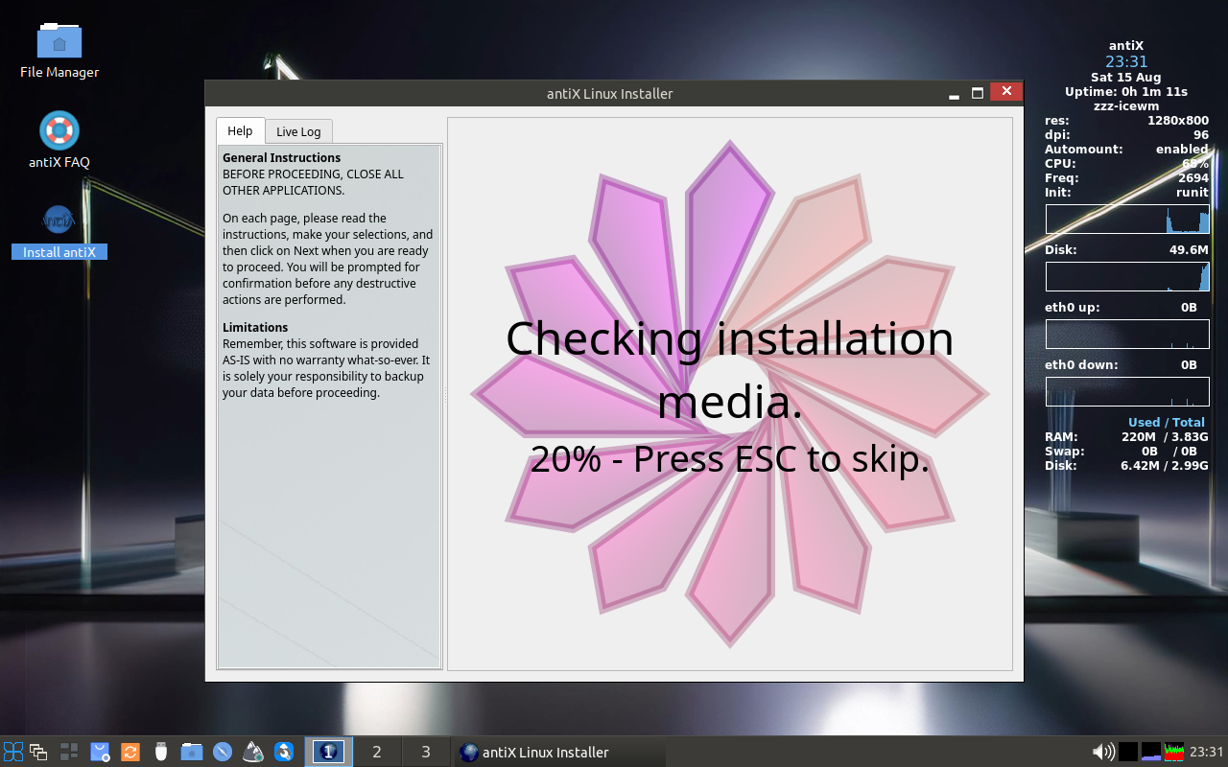Click the mountain-shaped icon in taskbar
Viewport: 1228px width, 767px height.
(x=253, y=752)
